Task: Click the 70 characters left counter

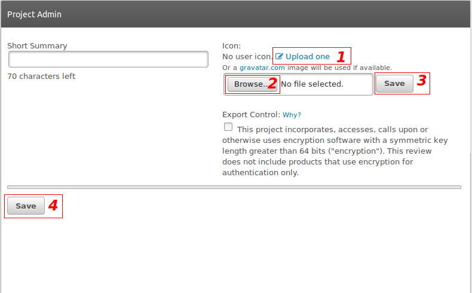Action: [41, 77]
